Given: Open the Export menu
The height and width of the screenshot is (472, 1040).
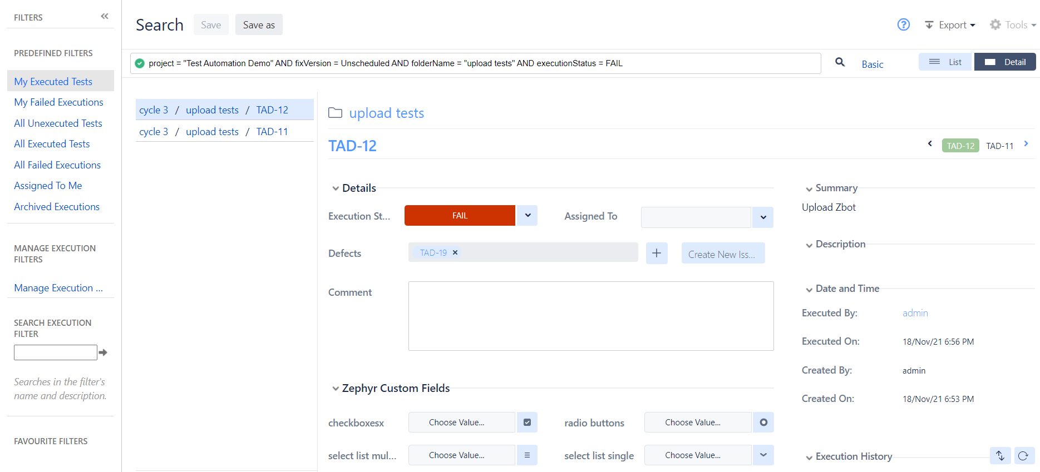Looking at the screenshot, I should [x=950, y=25].
